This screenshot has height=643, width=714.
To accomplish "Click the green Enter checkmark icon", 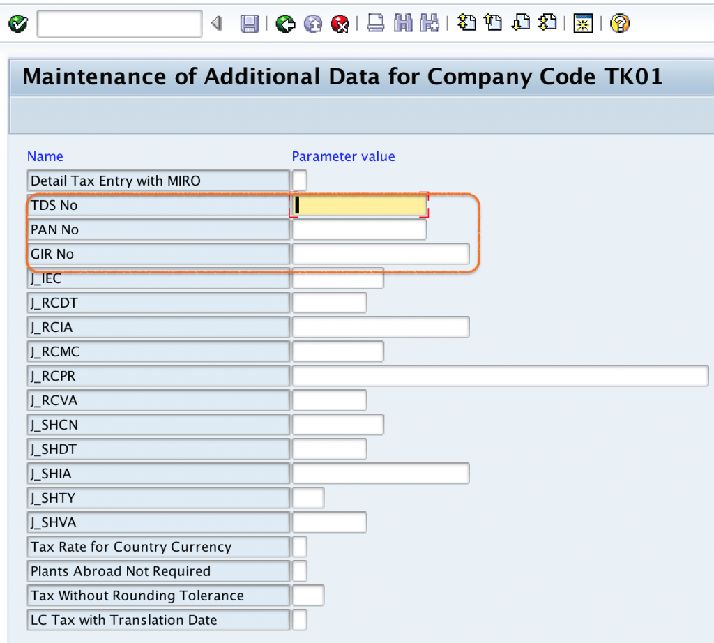I will coord(17,24).
